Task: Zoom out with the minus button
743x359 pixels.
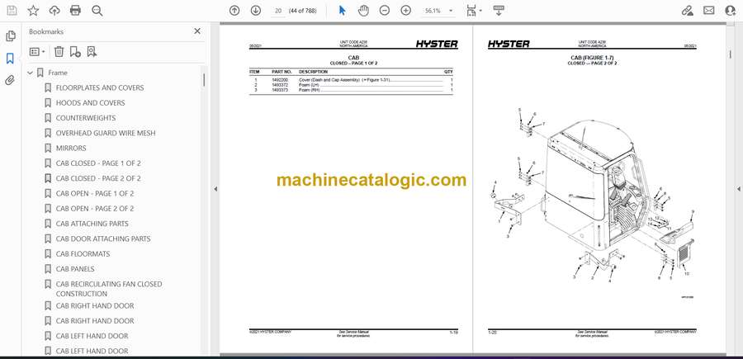Action: pos(384,11)
